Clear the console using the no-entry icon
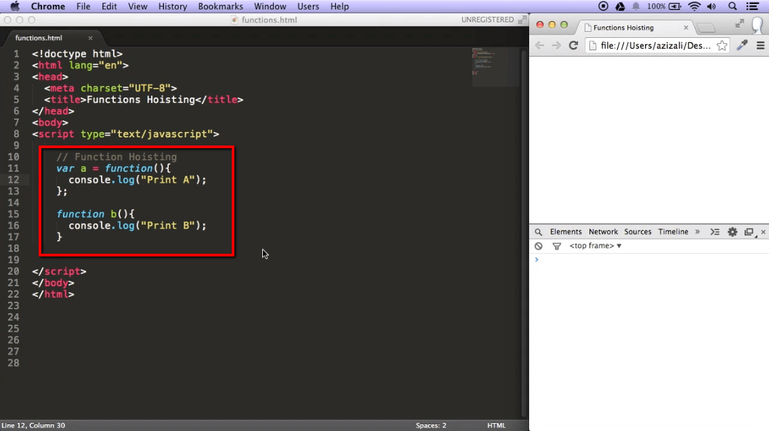The image size is (769, 431). tap(539, 246)
